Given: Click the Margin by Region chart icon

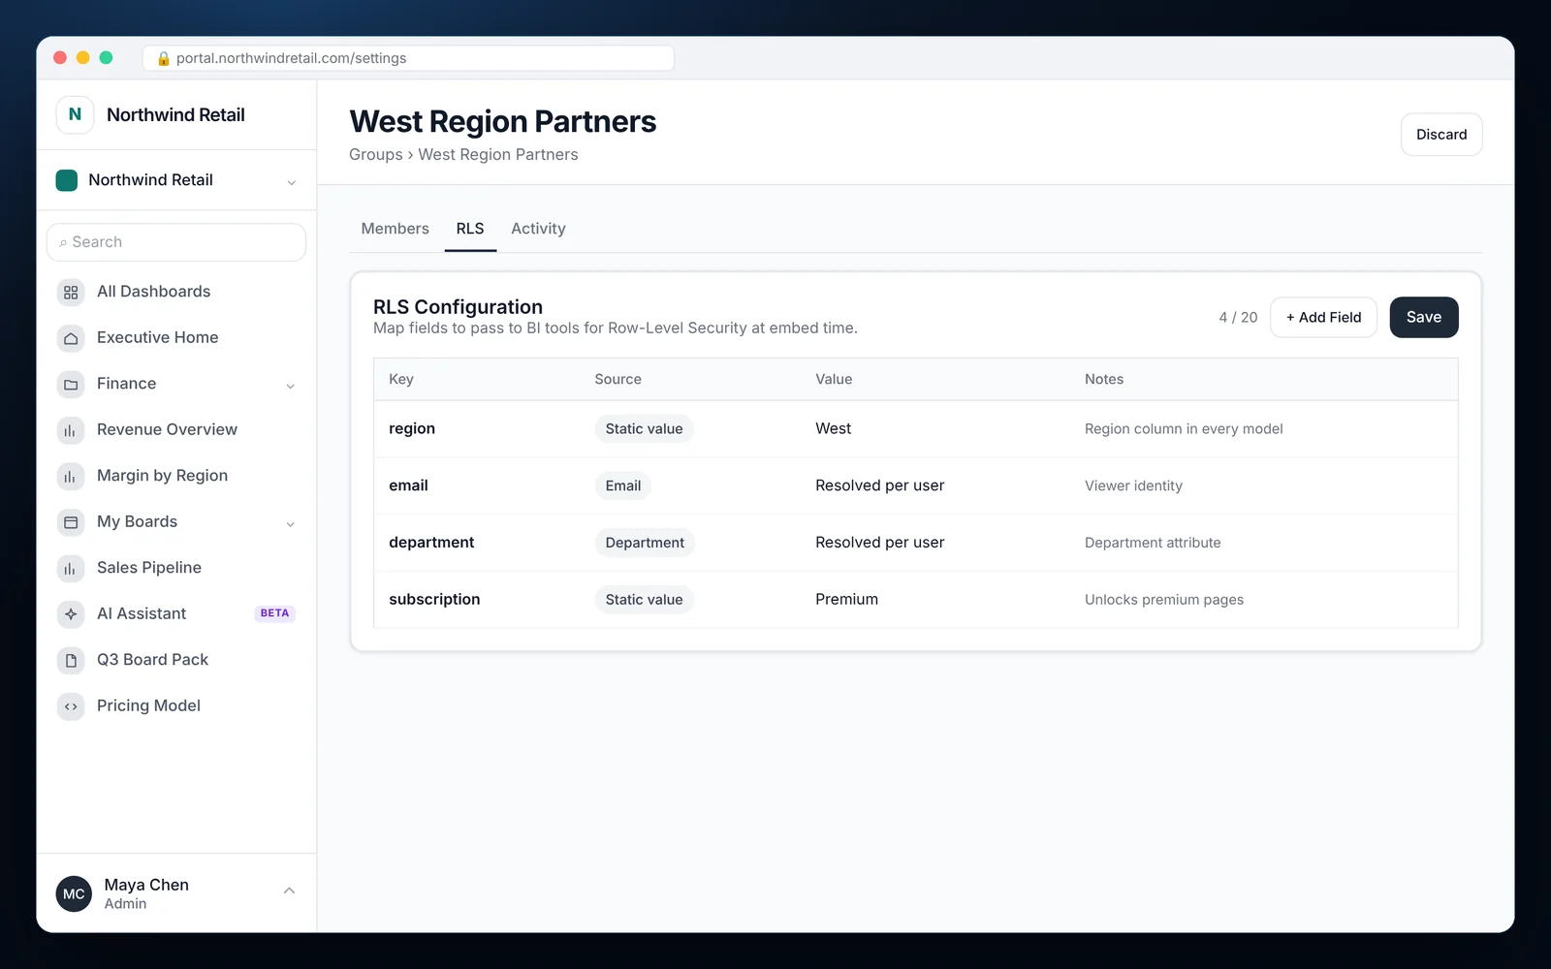Looking at the screenshot, I should tap(71, 476).
